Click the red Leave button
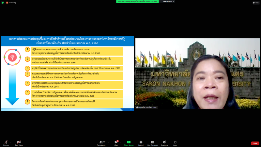Screen dimensions: 261x147 [255, 143]
